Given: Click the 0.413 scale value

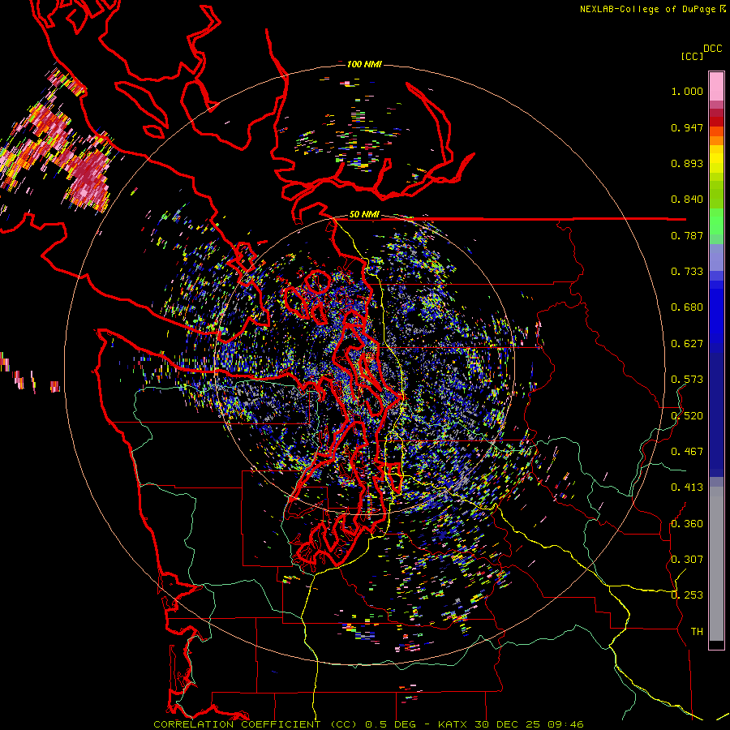Looking at the screenshot, I should coord(687,487).
